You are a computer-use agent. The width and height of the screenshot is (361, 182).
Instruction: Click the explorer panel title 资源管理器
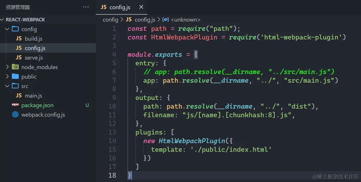(18, 7)
